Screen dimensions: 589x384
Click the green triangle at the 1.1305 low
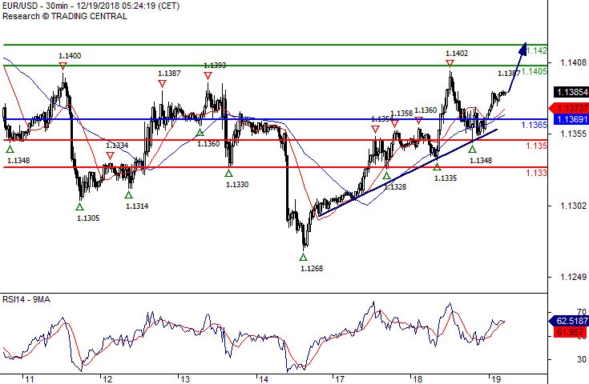point(79,206)
